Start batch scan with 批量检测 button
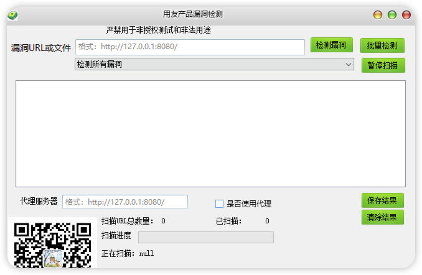This screenshot has height=275, width=422. point(382,45)
